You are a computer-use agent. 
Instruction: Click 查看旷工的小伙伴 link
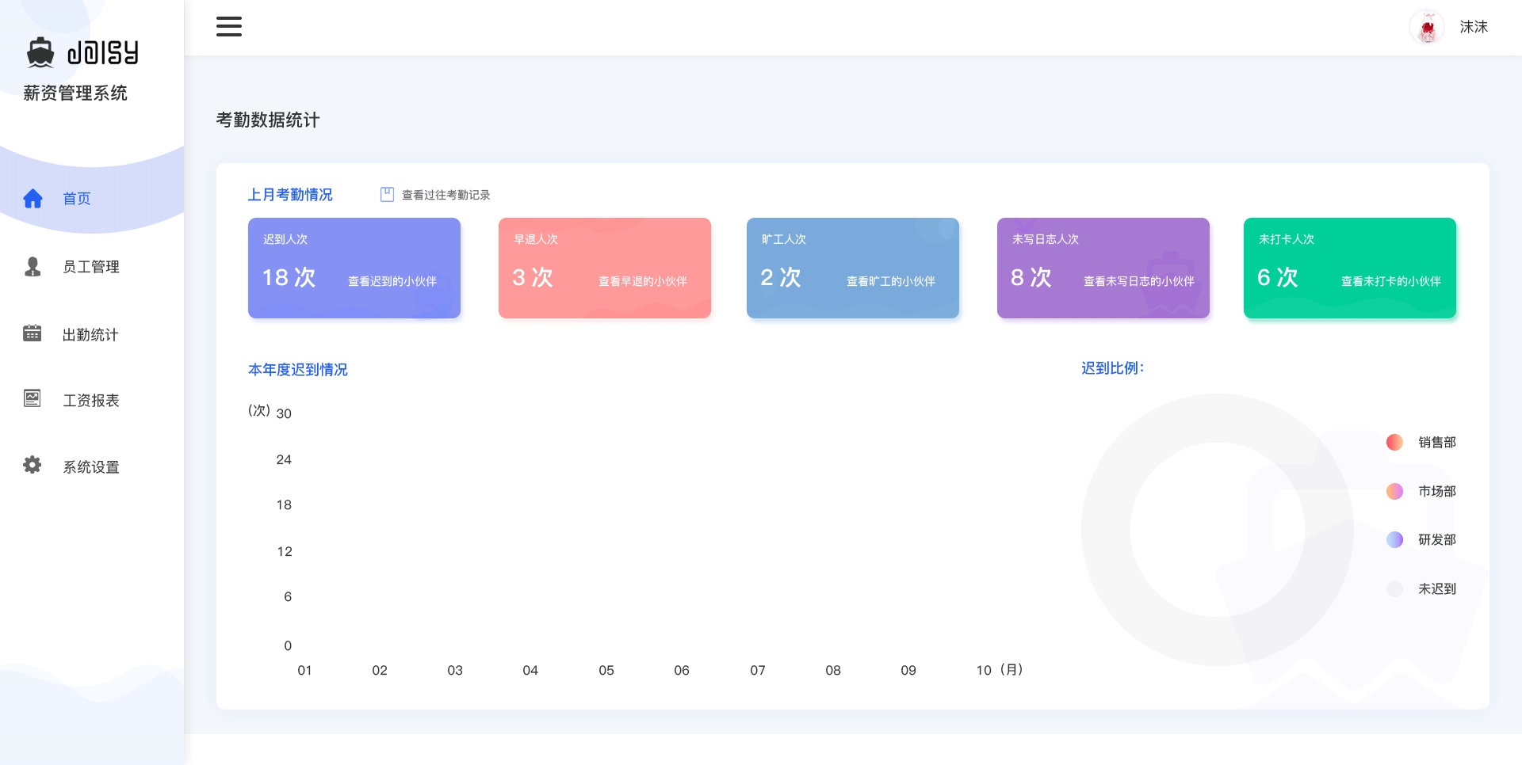coord(891,281)
